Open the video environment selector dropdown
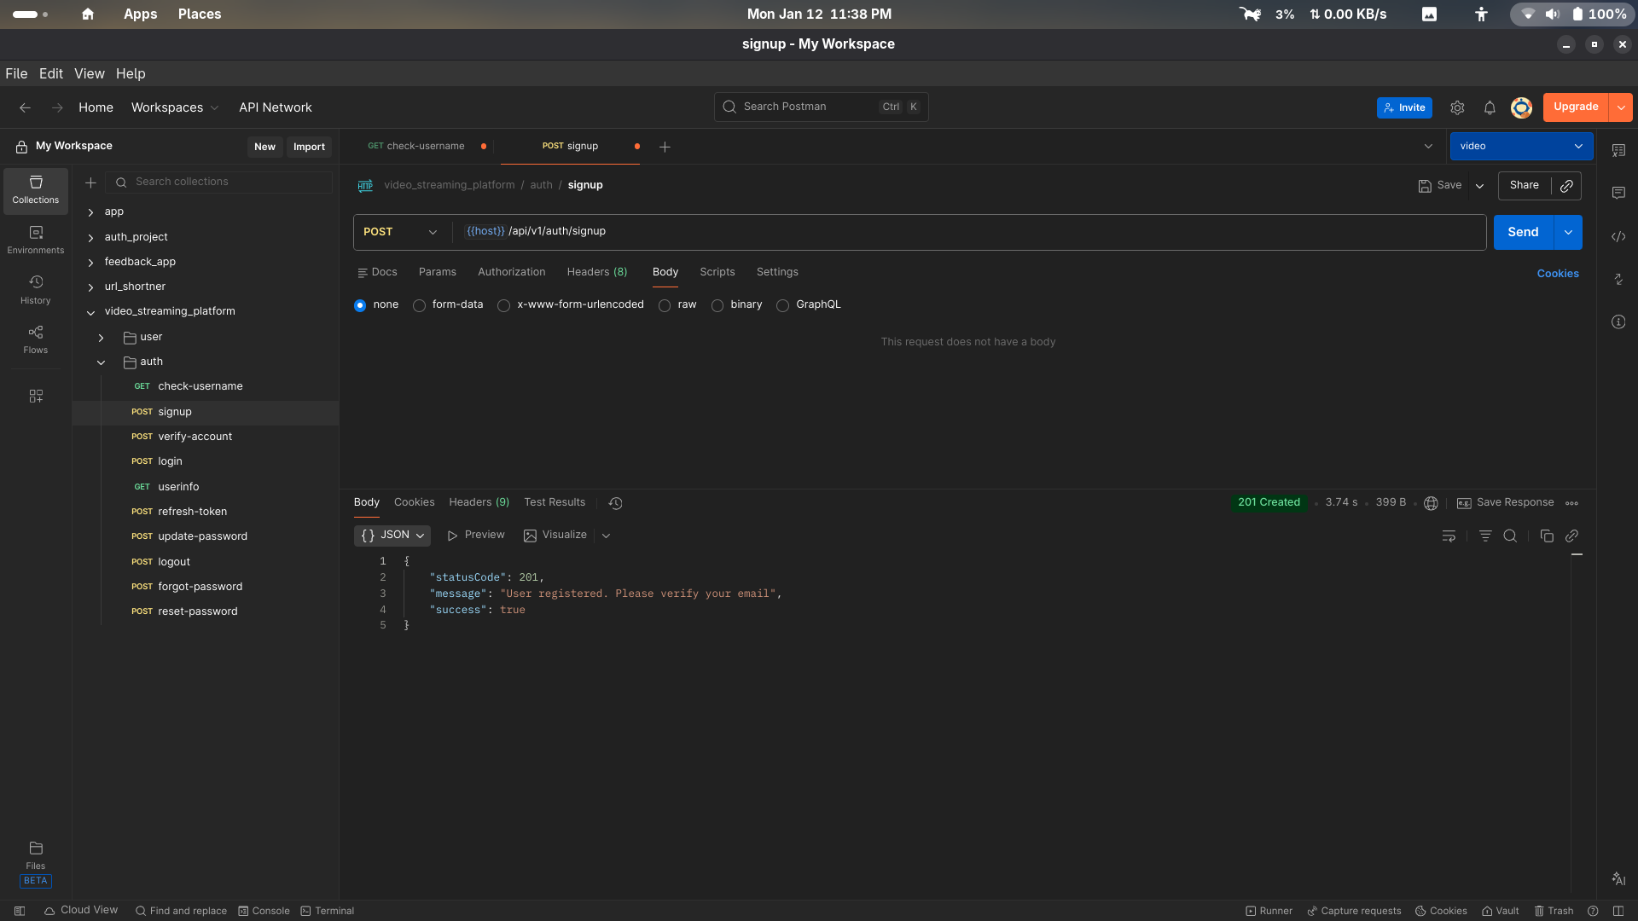This screenshot has height=921, width=1638. tap(1520, 146)
